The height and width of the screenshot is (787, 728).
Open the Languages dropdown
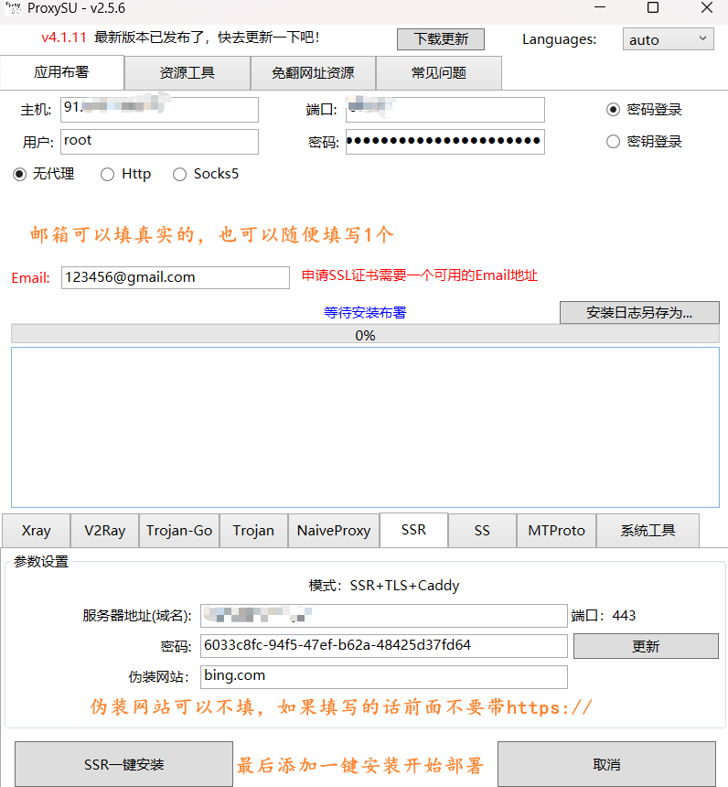coord(669,39)
